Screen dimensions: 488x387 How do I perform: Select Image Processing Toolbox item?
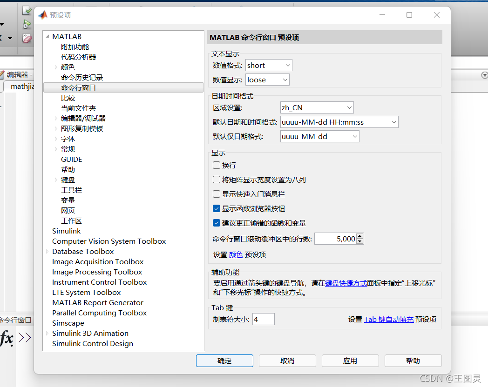point(97,272)
